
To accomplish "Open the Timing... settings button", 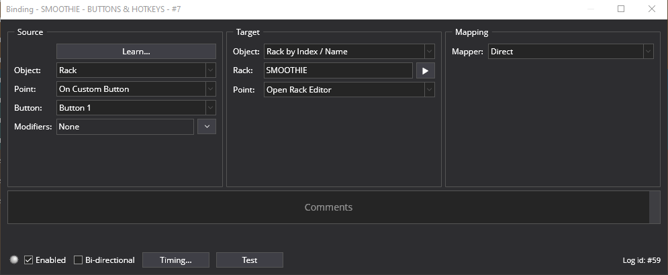I will (176, 260).
